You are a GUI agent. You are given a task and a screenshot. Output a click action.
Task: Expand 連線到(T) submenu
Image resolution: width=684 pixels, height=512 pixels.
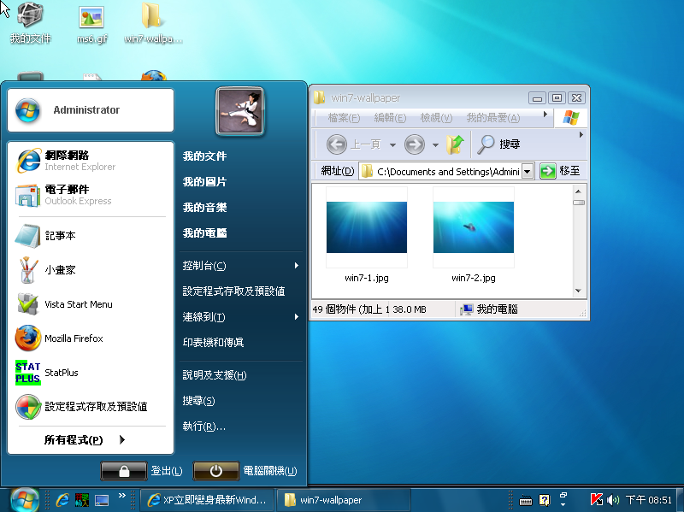241,317
